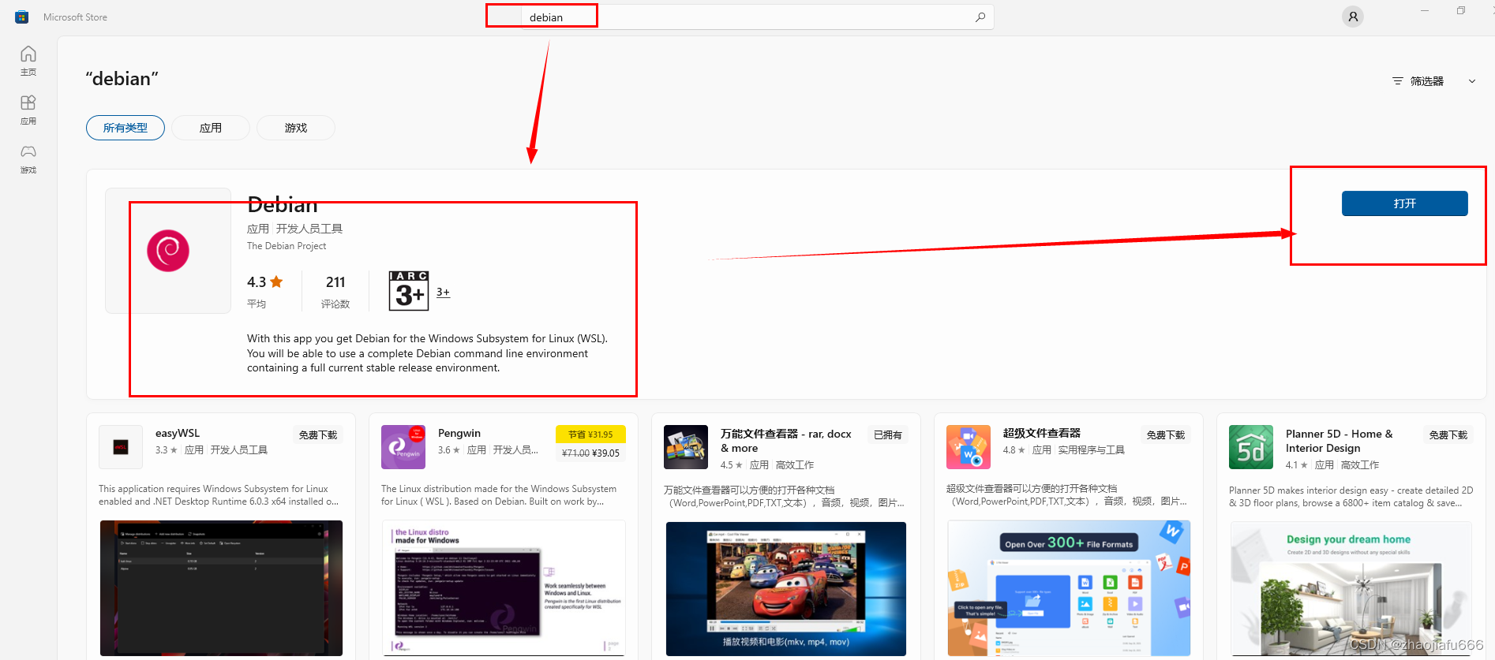
Task: Click the 3+ age rating link
Action: coord(444,292)
